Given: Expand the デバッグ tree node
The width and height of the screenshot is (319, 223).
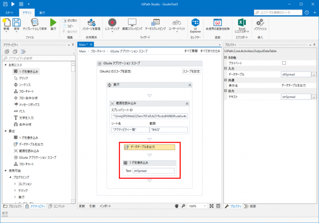Looking at the screenshot, I should click(15, 190).
